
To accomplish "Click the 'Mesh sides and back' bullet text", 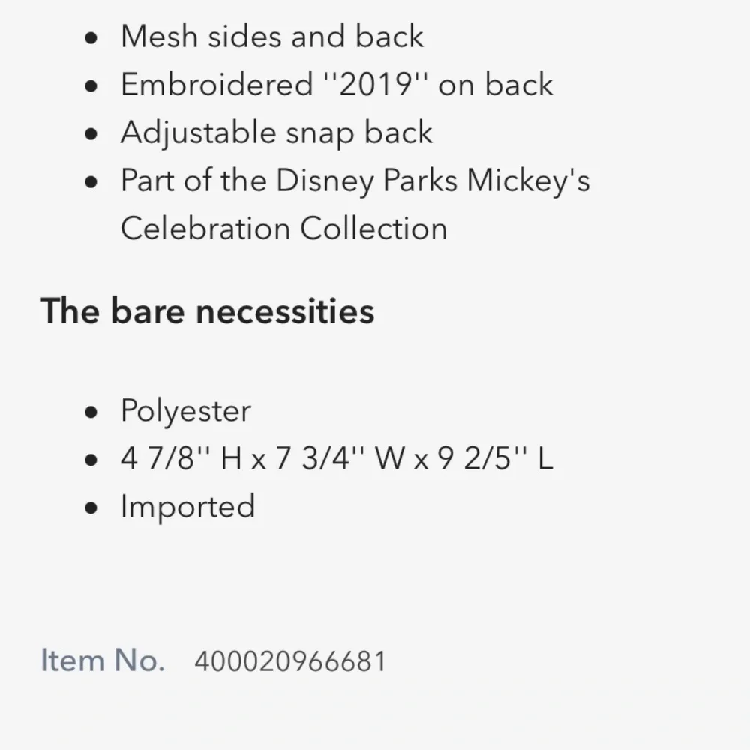I will pos(272,36).
